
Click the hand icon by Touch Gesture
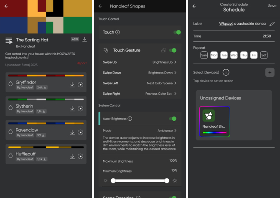point(106,50)
